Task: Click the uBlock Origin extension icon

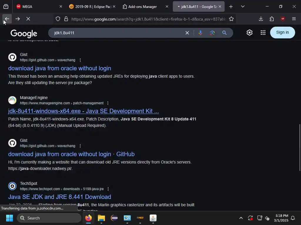Action: tap(283, 19)
